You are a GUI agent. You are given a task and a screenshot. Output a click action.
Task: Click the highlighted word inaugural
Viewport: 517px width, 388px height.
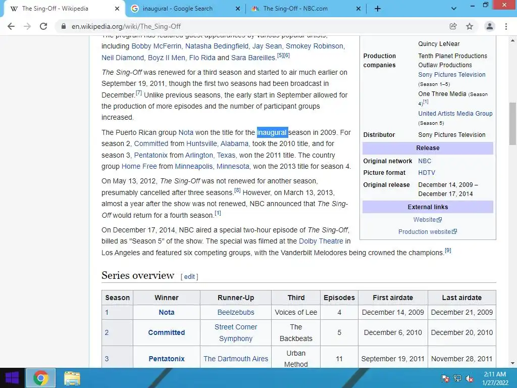[x=272, y=132]
